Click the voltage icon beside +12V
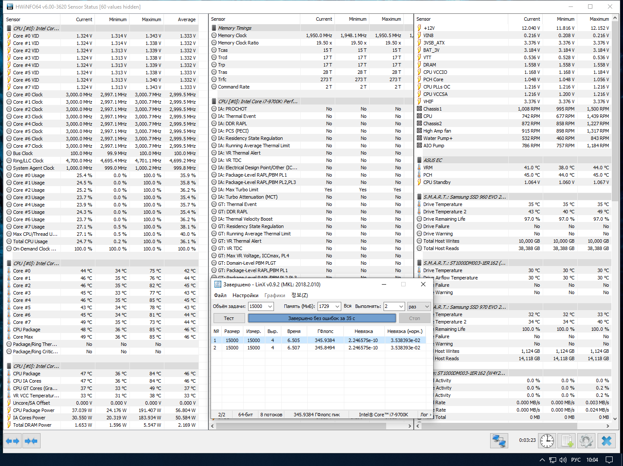 [x=419, y=28]
